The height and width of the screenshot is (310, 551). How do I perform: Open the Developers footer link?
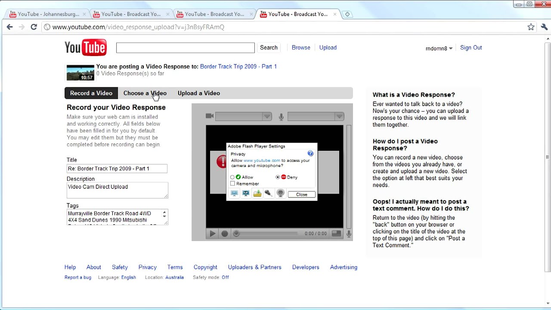pos(306,267)
